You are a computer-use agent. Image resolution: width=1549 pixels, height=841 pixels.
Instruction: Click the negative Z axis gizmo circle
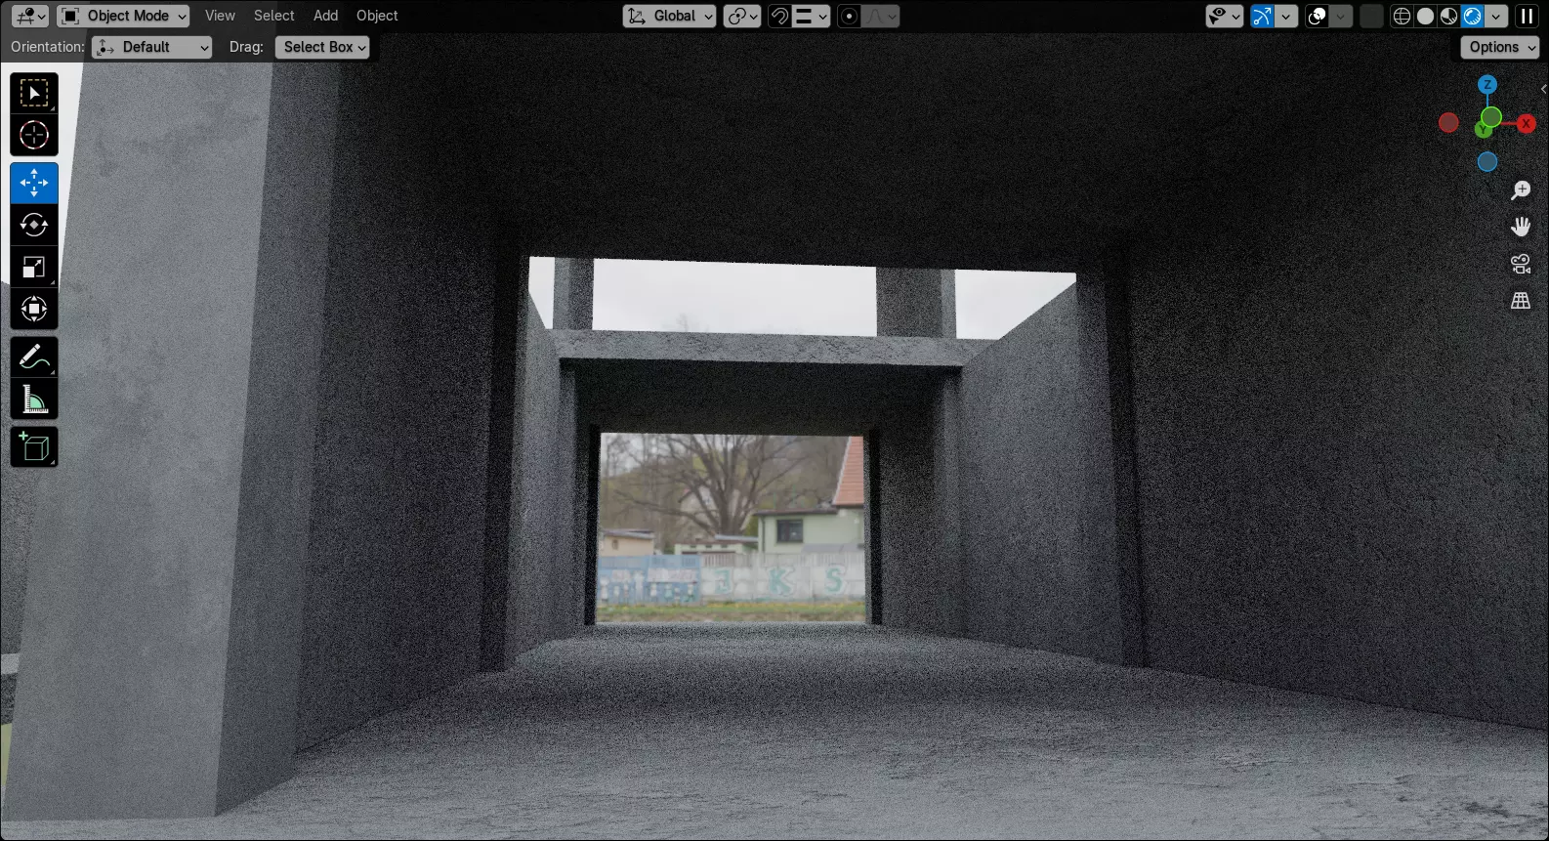tap(1487, 162)
